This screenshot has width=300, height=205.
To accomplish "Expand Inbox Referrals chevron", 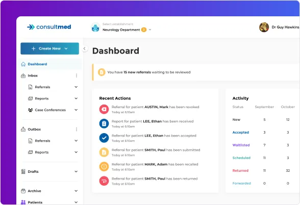I will click(76, 87).
